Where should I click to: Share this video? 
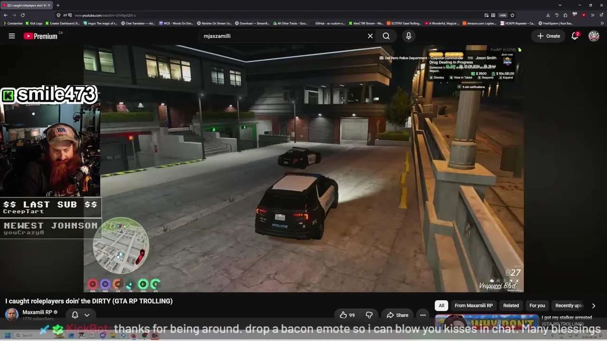coord(397,315)
